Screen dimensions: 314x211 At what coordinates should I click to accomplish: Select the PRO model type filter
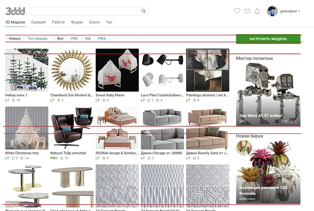tap(74, 38)
